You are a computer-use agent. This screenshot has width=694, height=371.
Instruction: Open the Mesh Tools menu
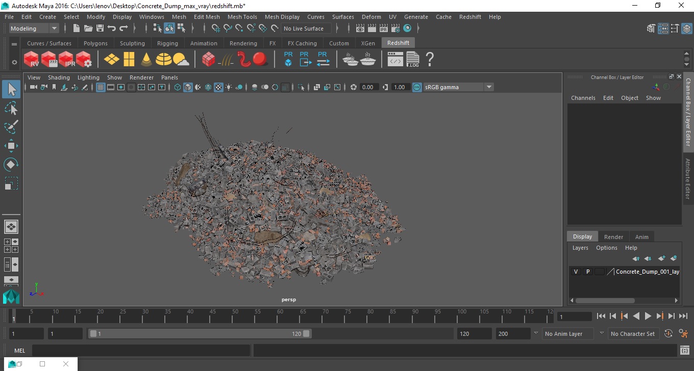[x=242, y=17]
